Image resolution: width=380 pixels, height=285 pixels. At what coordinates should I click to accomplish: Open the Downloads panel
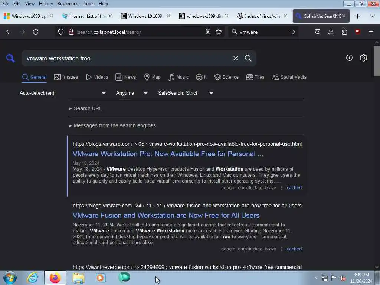tap(331, 32)
